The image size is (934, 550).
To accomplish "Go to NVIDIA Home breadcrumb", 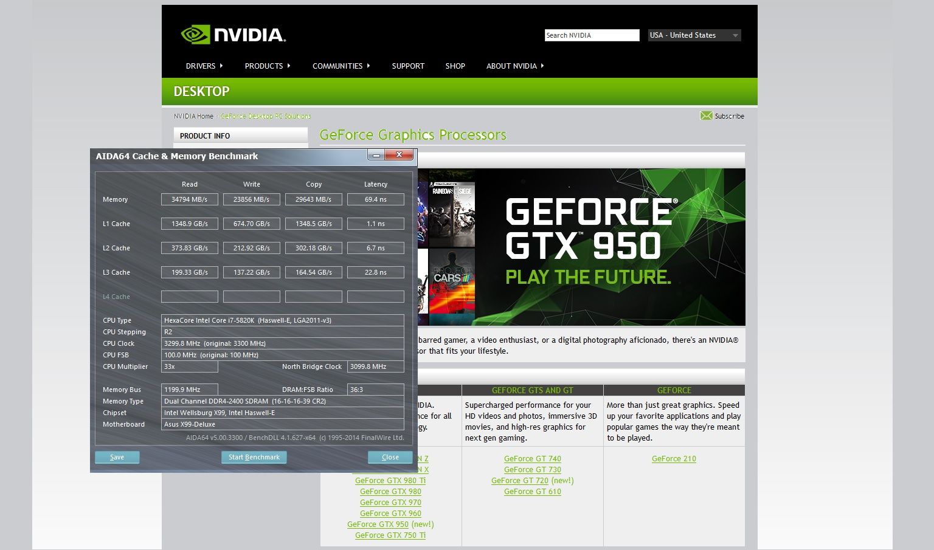I will coord(193,116).
